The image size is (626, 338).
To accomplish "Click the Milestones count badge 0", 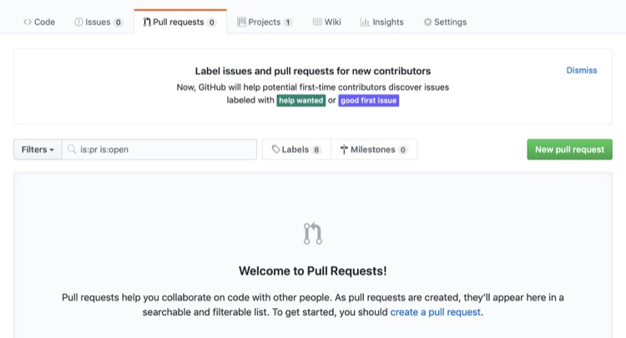I will (x=403, y=150).
